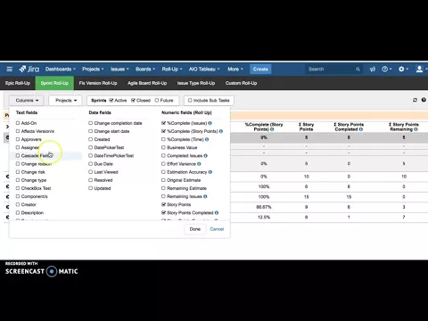The height and width of the screenshot is (321, 428).
Task: Click Done in columns panel
Action: click(195, 229)
